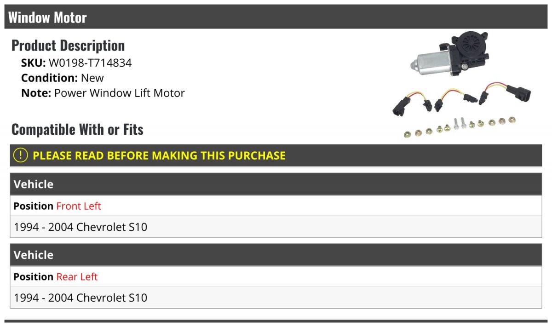Click the yellow exclamation warning icon

click(21, 155)
